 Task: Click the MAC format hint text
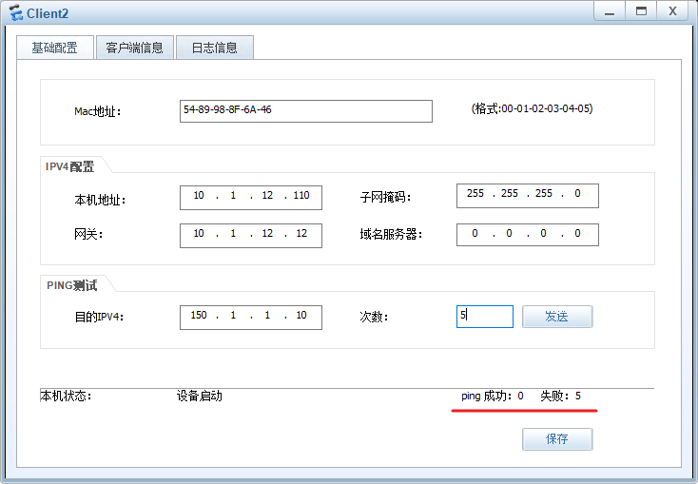tap(532, 108)
